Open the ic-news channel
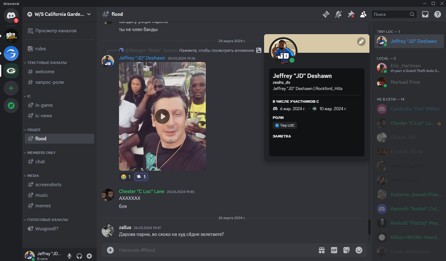 (43, 116)
